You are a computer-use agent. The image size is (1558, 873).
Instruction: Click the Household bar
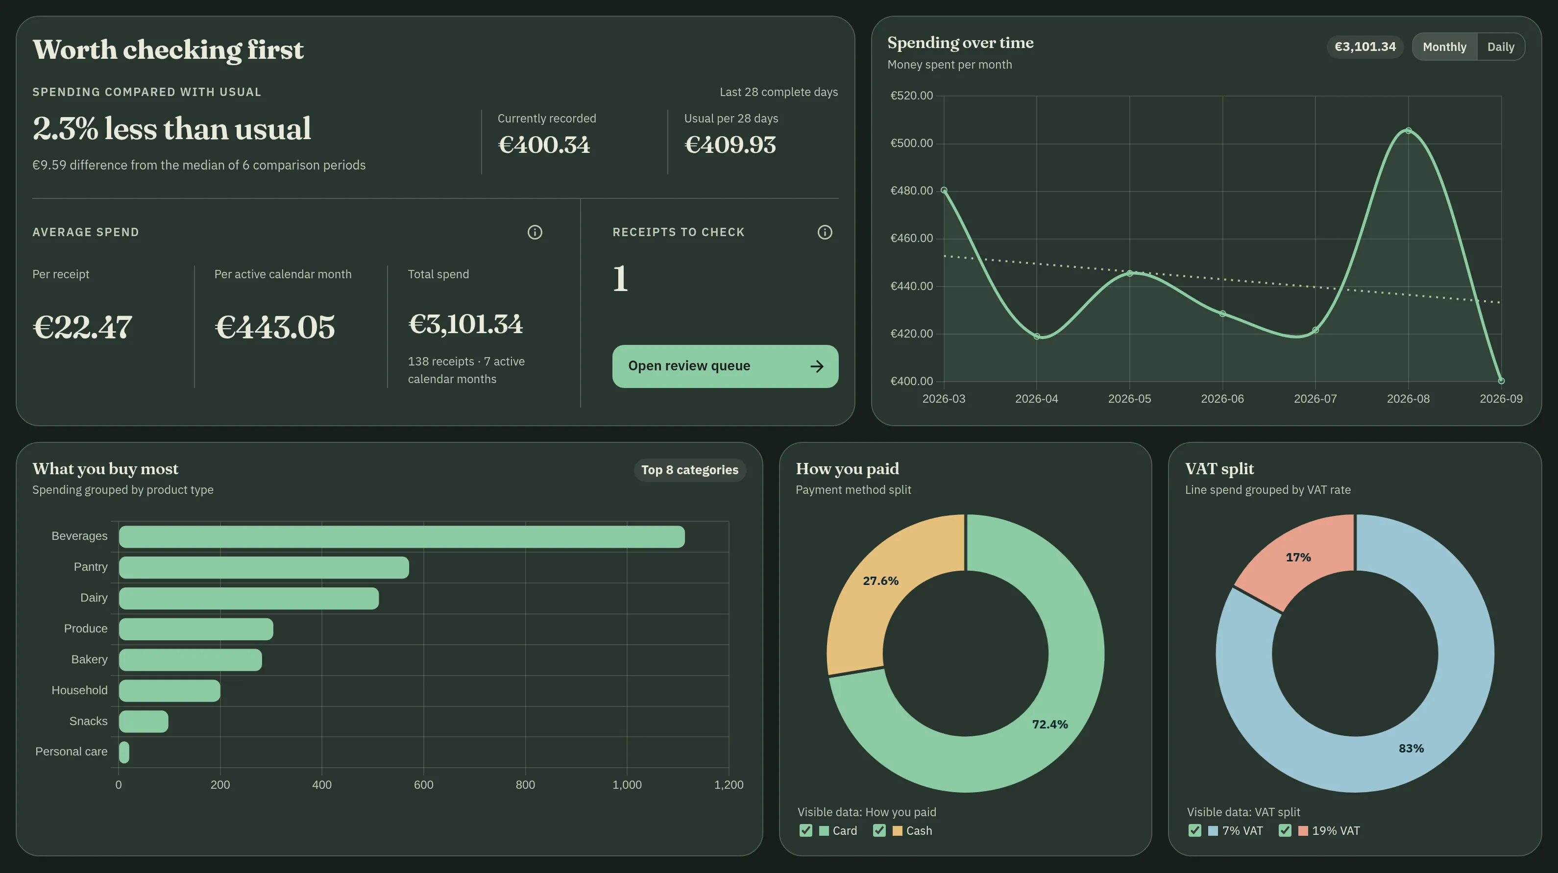pos(170,691)
